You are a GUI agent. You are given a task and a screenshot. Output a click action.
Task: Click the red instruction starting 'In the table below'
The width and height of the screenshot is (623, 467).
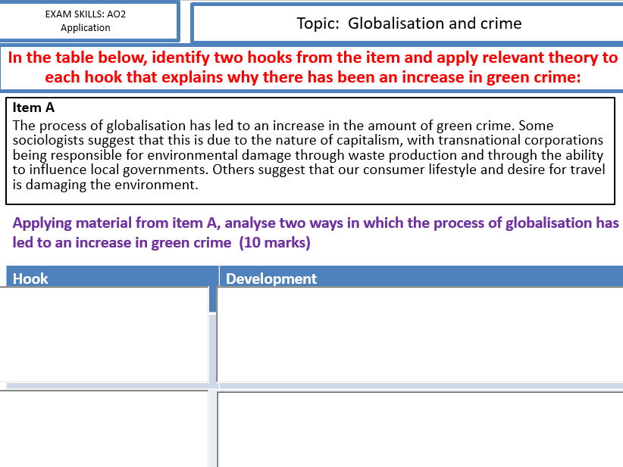coord(312,67)
